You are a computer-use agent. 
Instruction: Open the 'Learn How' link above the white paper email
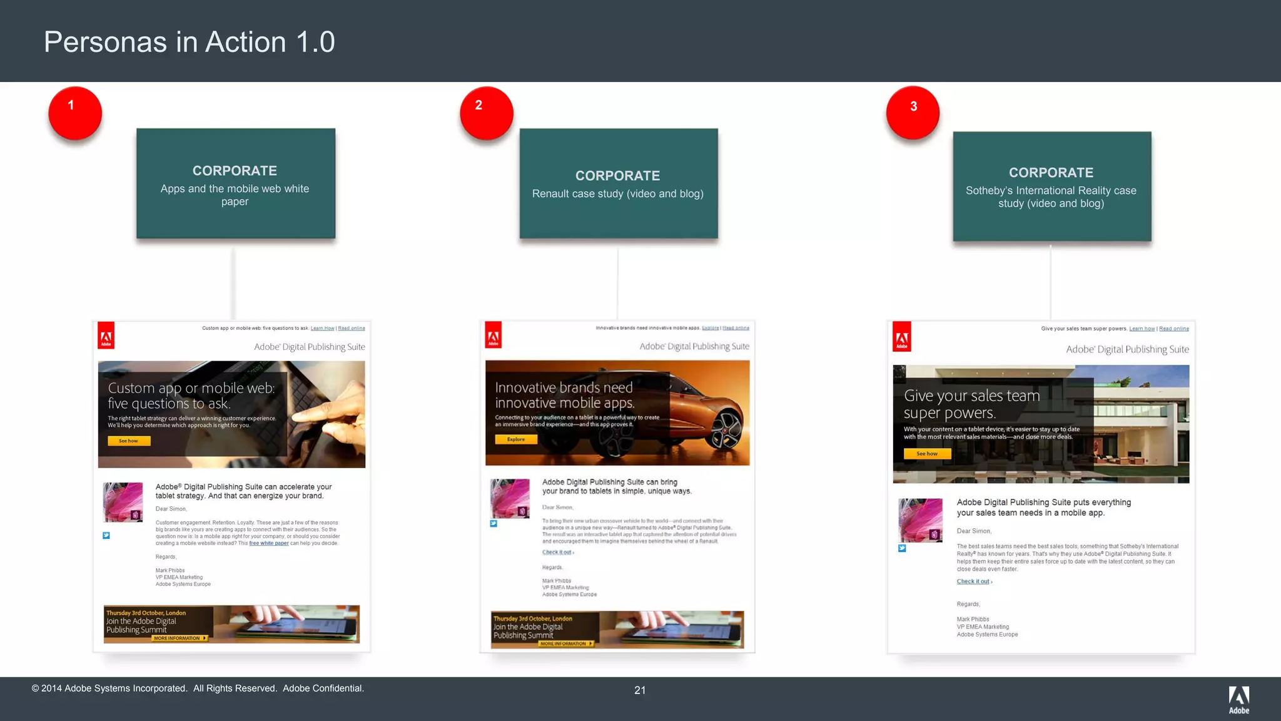click(x=323, y=328)
